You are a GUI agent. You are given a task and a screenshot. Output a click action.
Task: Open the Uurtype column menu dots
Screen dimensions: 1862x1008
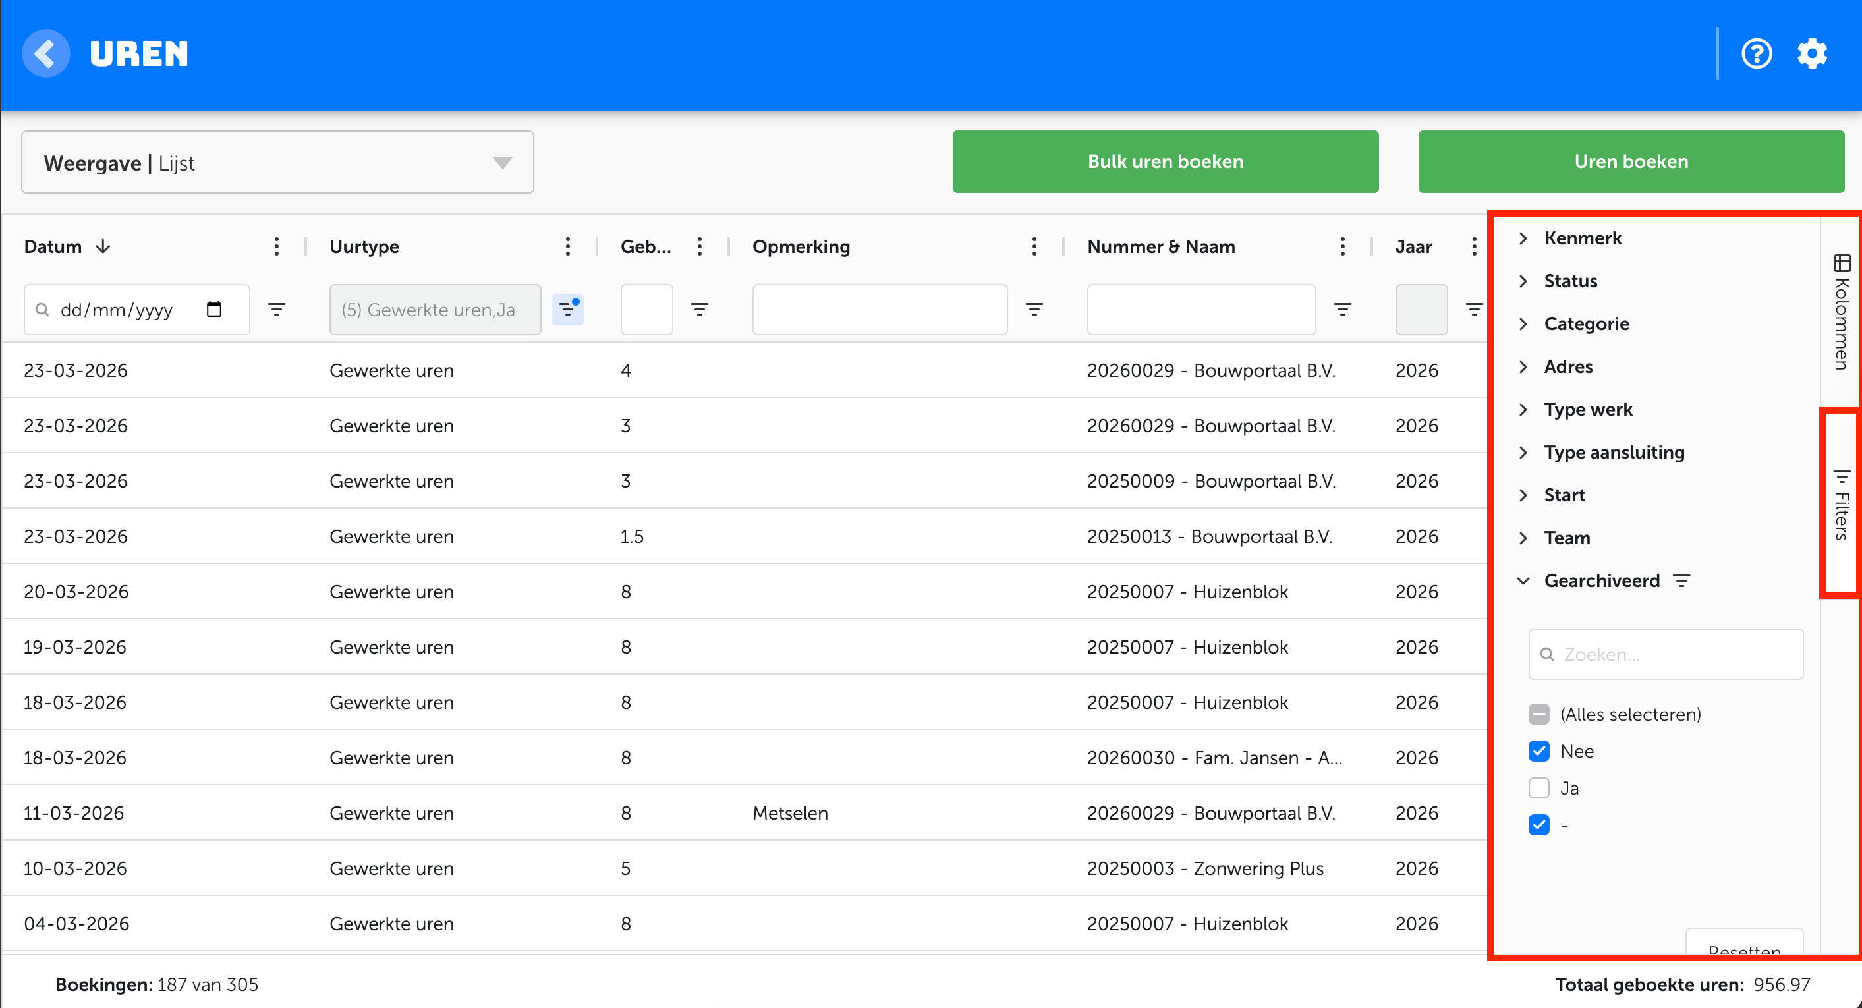[567, 246]
